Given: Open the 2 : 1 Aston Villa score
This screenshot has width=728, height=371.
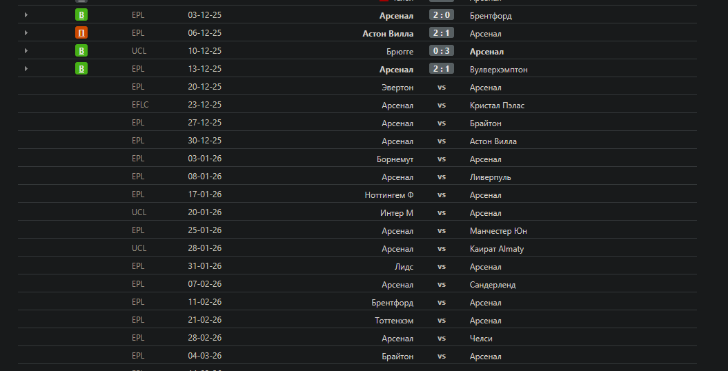Looking at the screenshot, I should pos(441,33).
